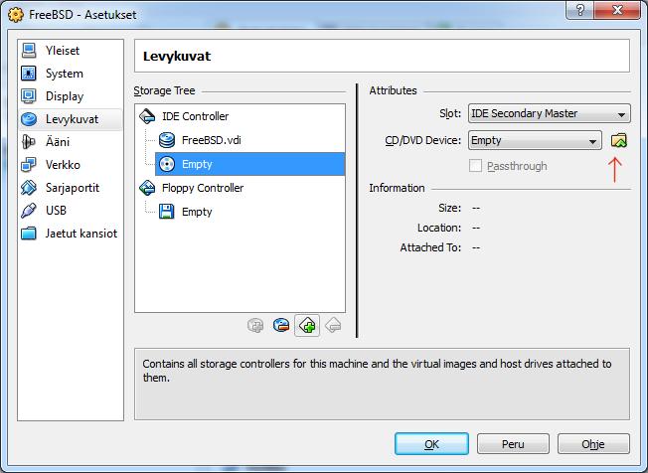Open USB settings page

point(71,211)
